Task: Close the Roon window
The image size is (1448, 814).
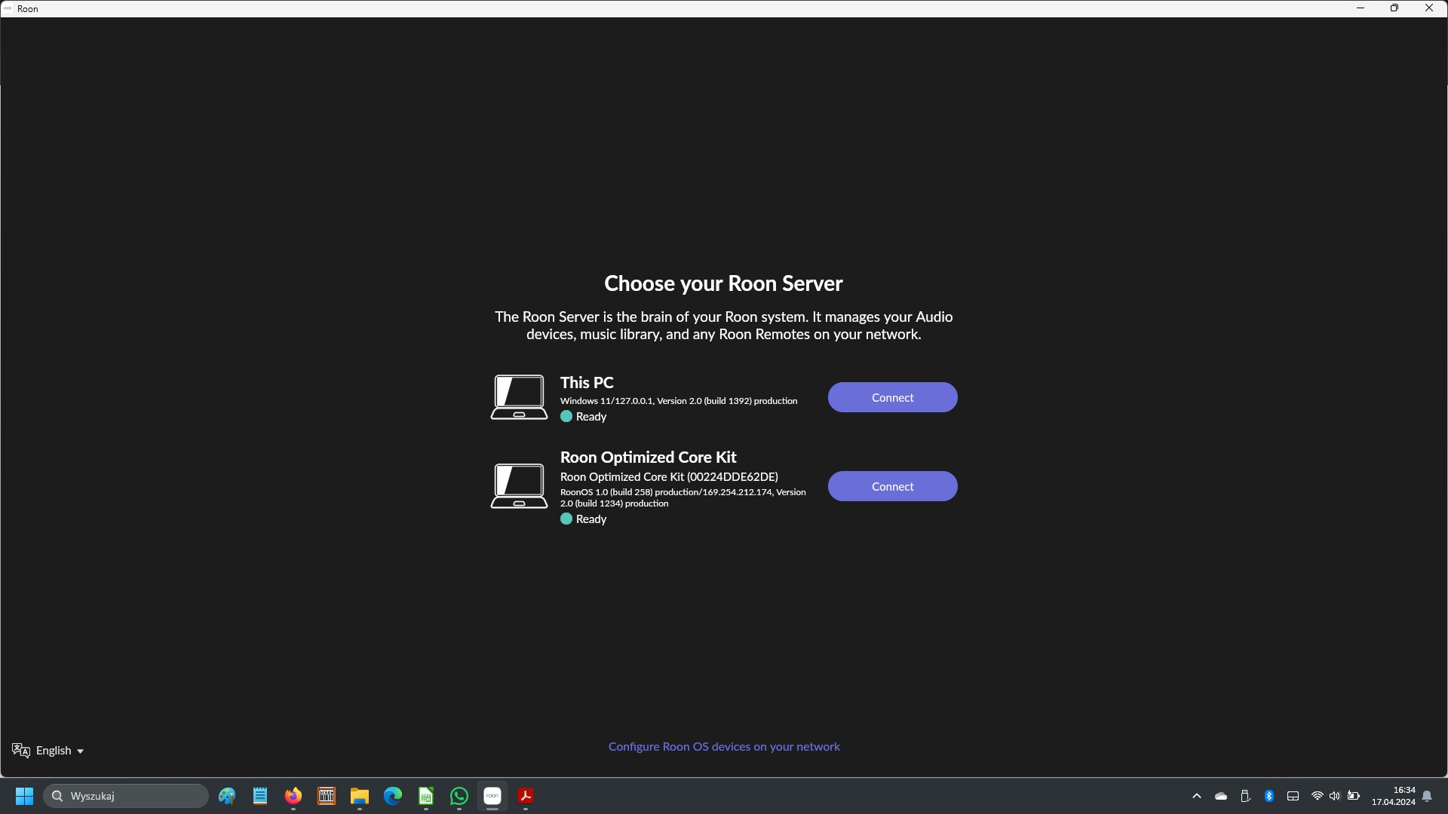Action: (1429, 8)
